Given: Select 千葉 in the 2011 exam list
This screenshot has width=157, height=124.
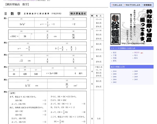Looking at the screenshot, I should coord(115,55).
